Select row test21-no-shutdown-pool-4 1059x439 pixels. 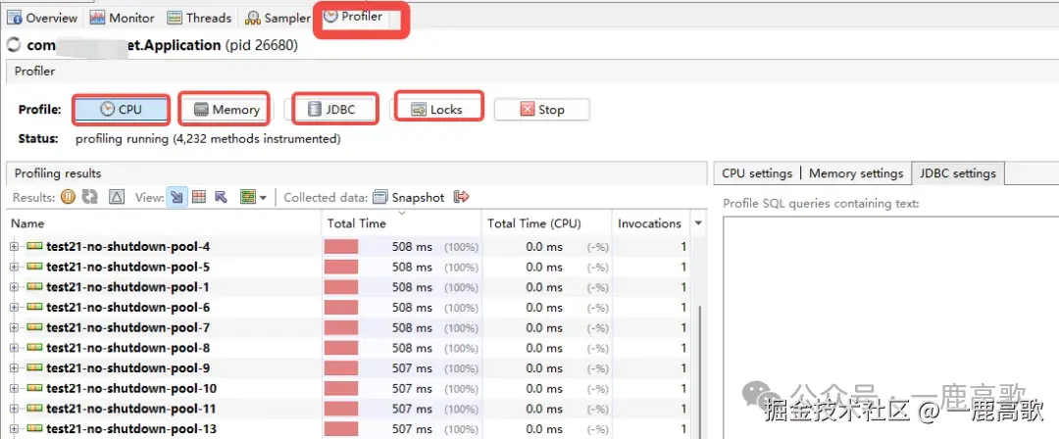click(350, 247)
